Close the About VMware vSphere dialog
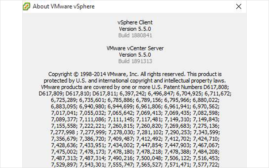This screenshot has height=168, width=269. point(239,7)
